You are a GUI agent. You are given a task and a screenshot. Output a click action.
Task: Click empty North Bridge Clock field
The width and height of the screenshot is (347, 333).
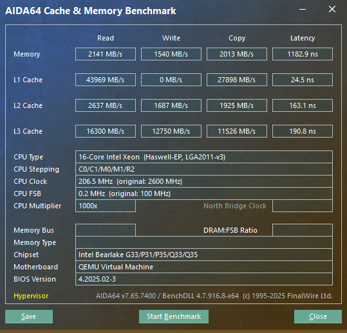pos(303,206)
